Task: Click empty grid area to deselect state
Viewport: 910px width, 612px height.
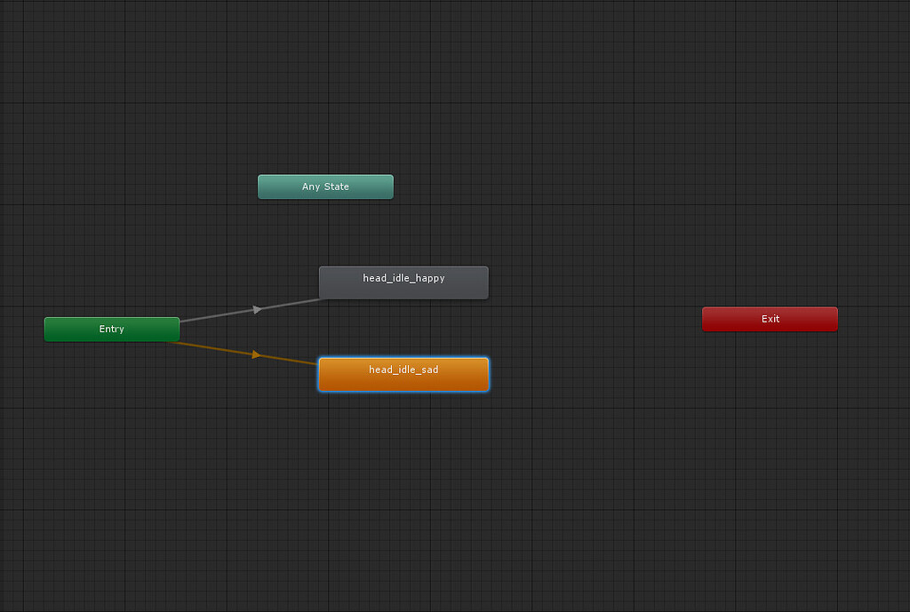Action: coord(622,489)
